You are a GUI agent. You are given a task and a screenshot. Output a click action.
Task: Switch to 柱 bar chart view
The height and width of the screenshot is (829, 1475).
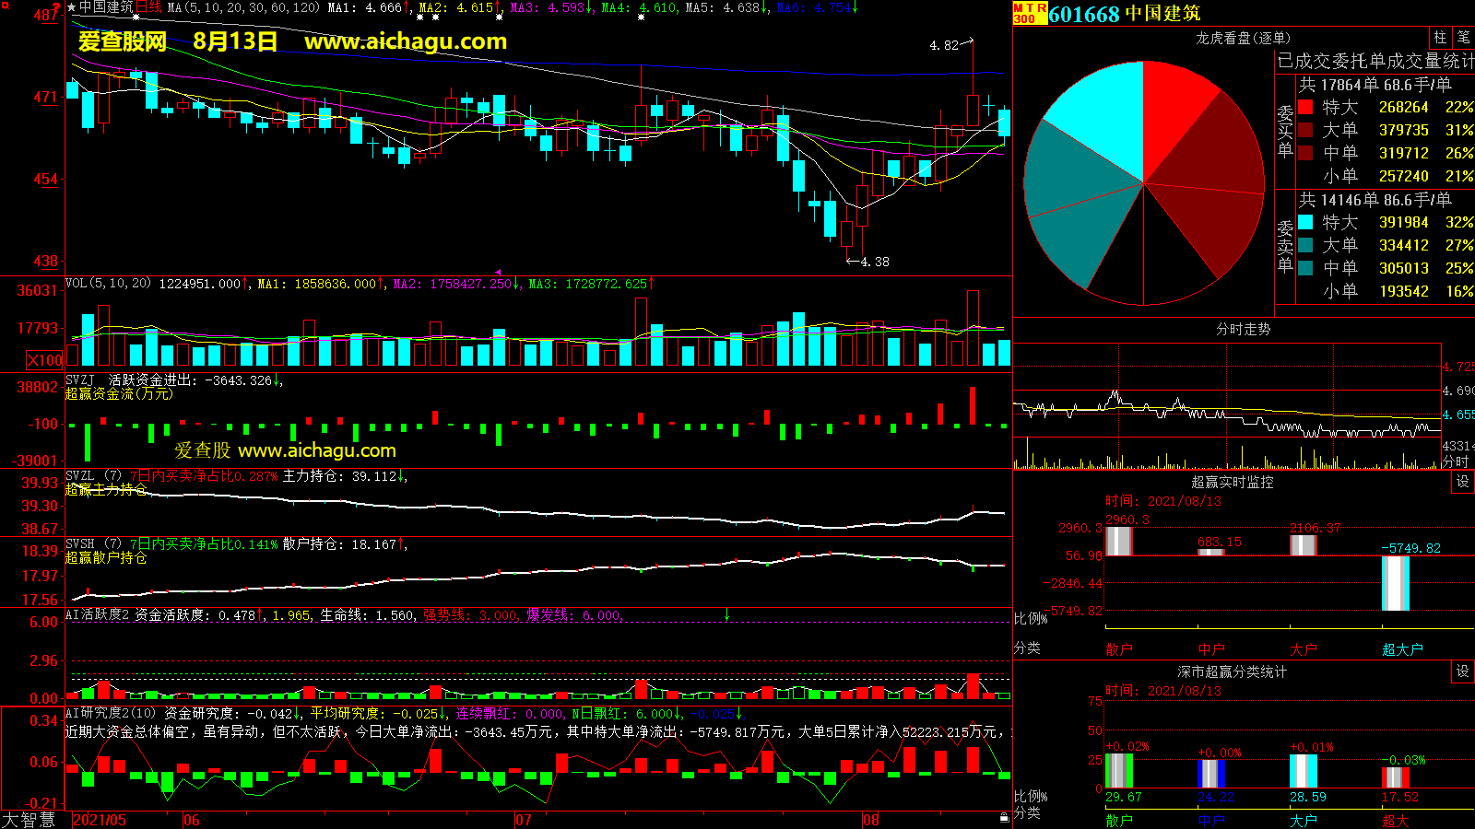[x=1440, y=37]
